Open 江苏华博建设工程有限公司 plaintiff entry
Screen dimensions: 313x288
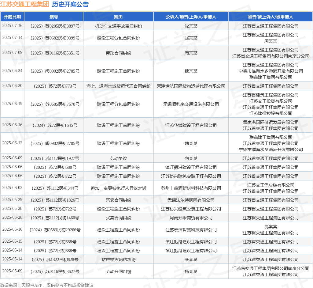click(x=191, y=125)
